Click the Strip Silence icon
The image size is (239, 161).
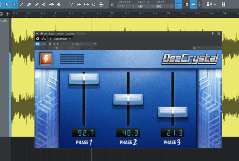click(x=79, y=5)
